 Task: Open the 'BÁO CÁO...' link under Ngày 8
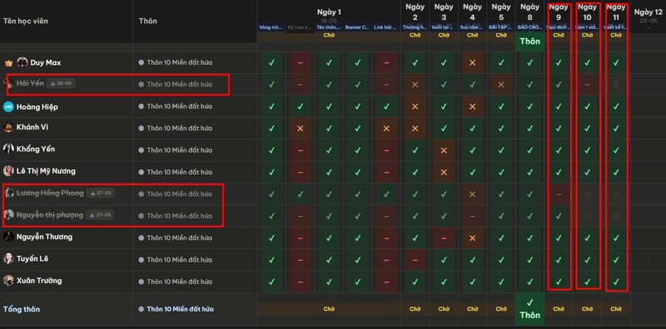(529, 27)
